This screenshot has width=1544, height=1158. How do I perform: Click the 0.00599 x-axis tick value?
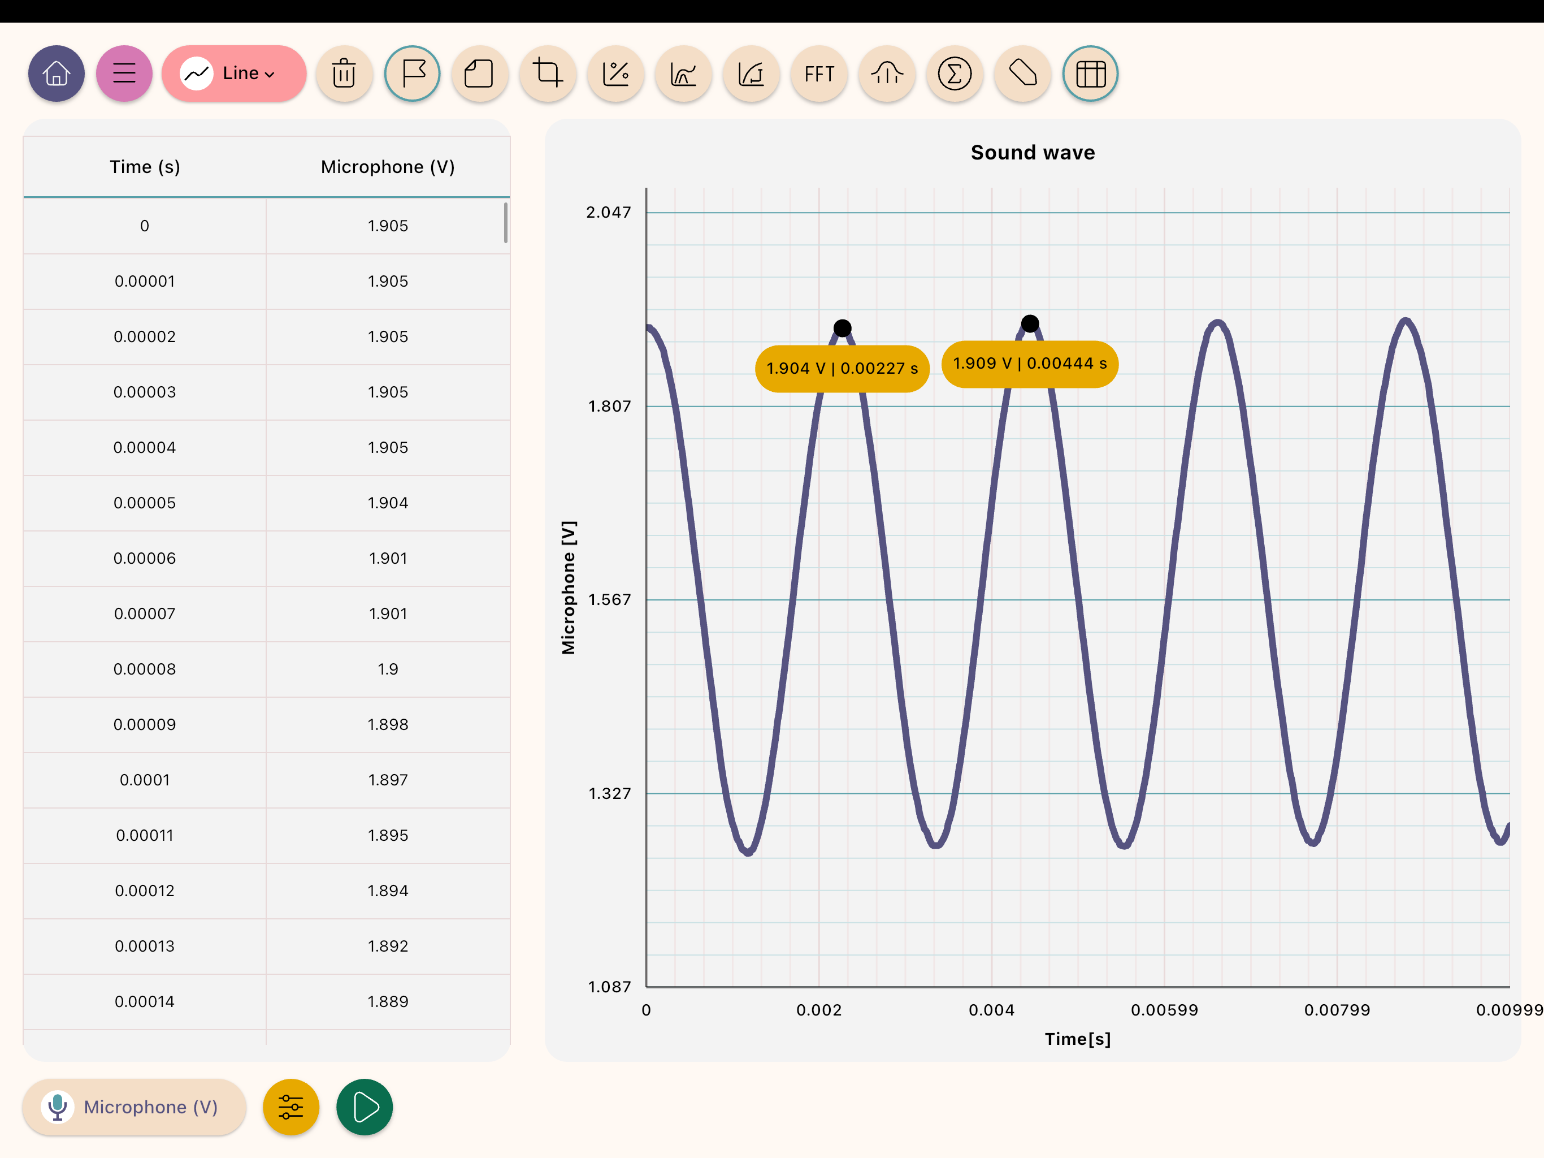coord(1164,1010)
